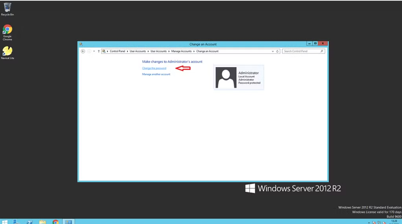This screenshot has height=224, width=402.
Task: Select the Google Chrome desktop shortcut
Action: click(8, 32)
